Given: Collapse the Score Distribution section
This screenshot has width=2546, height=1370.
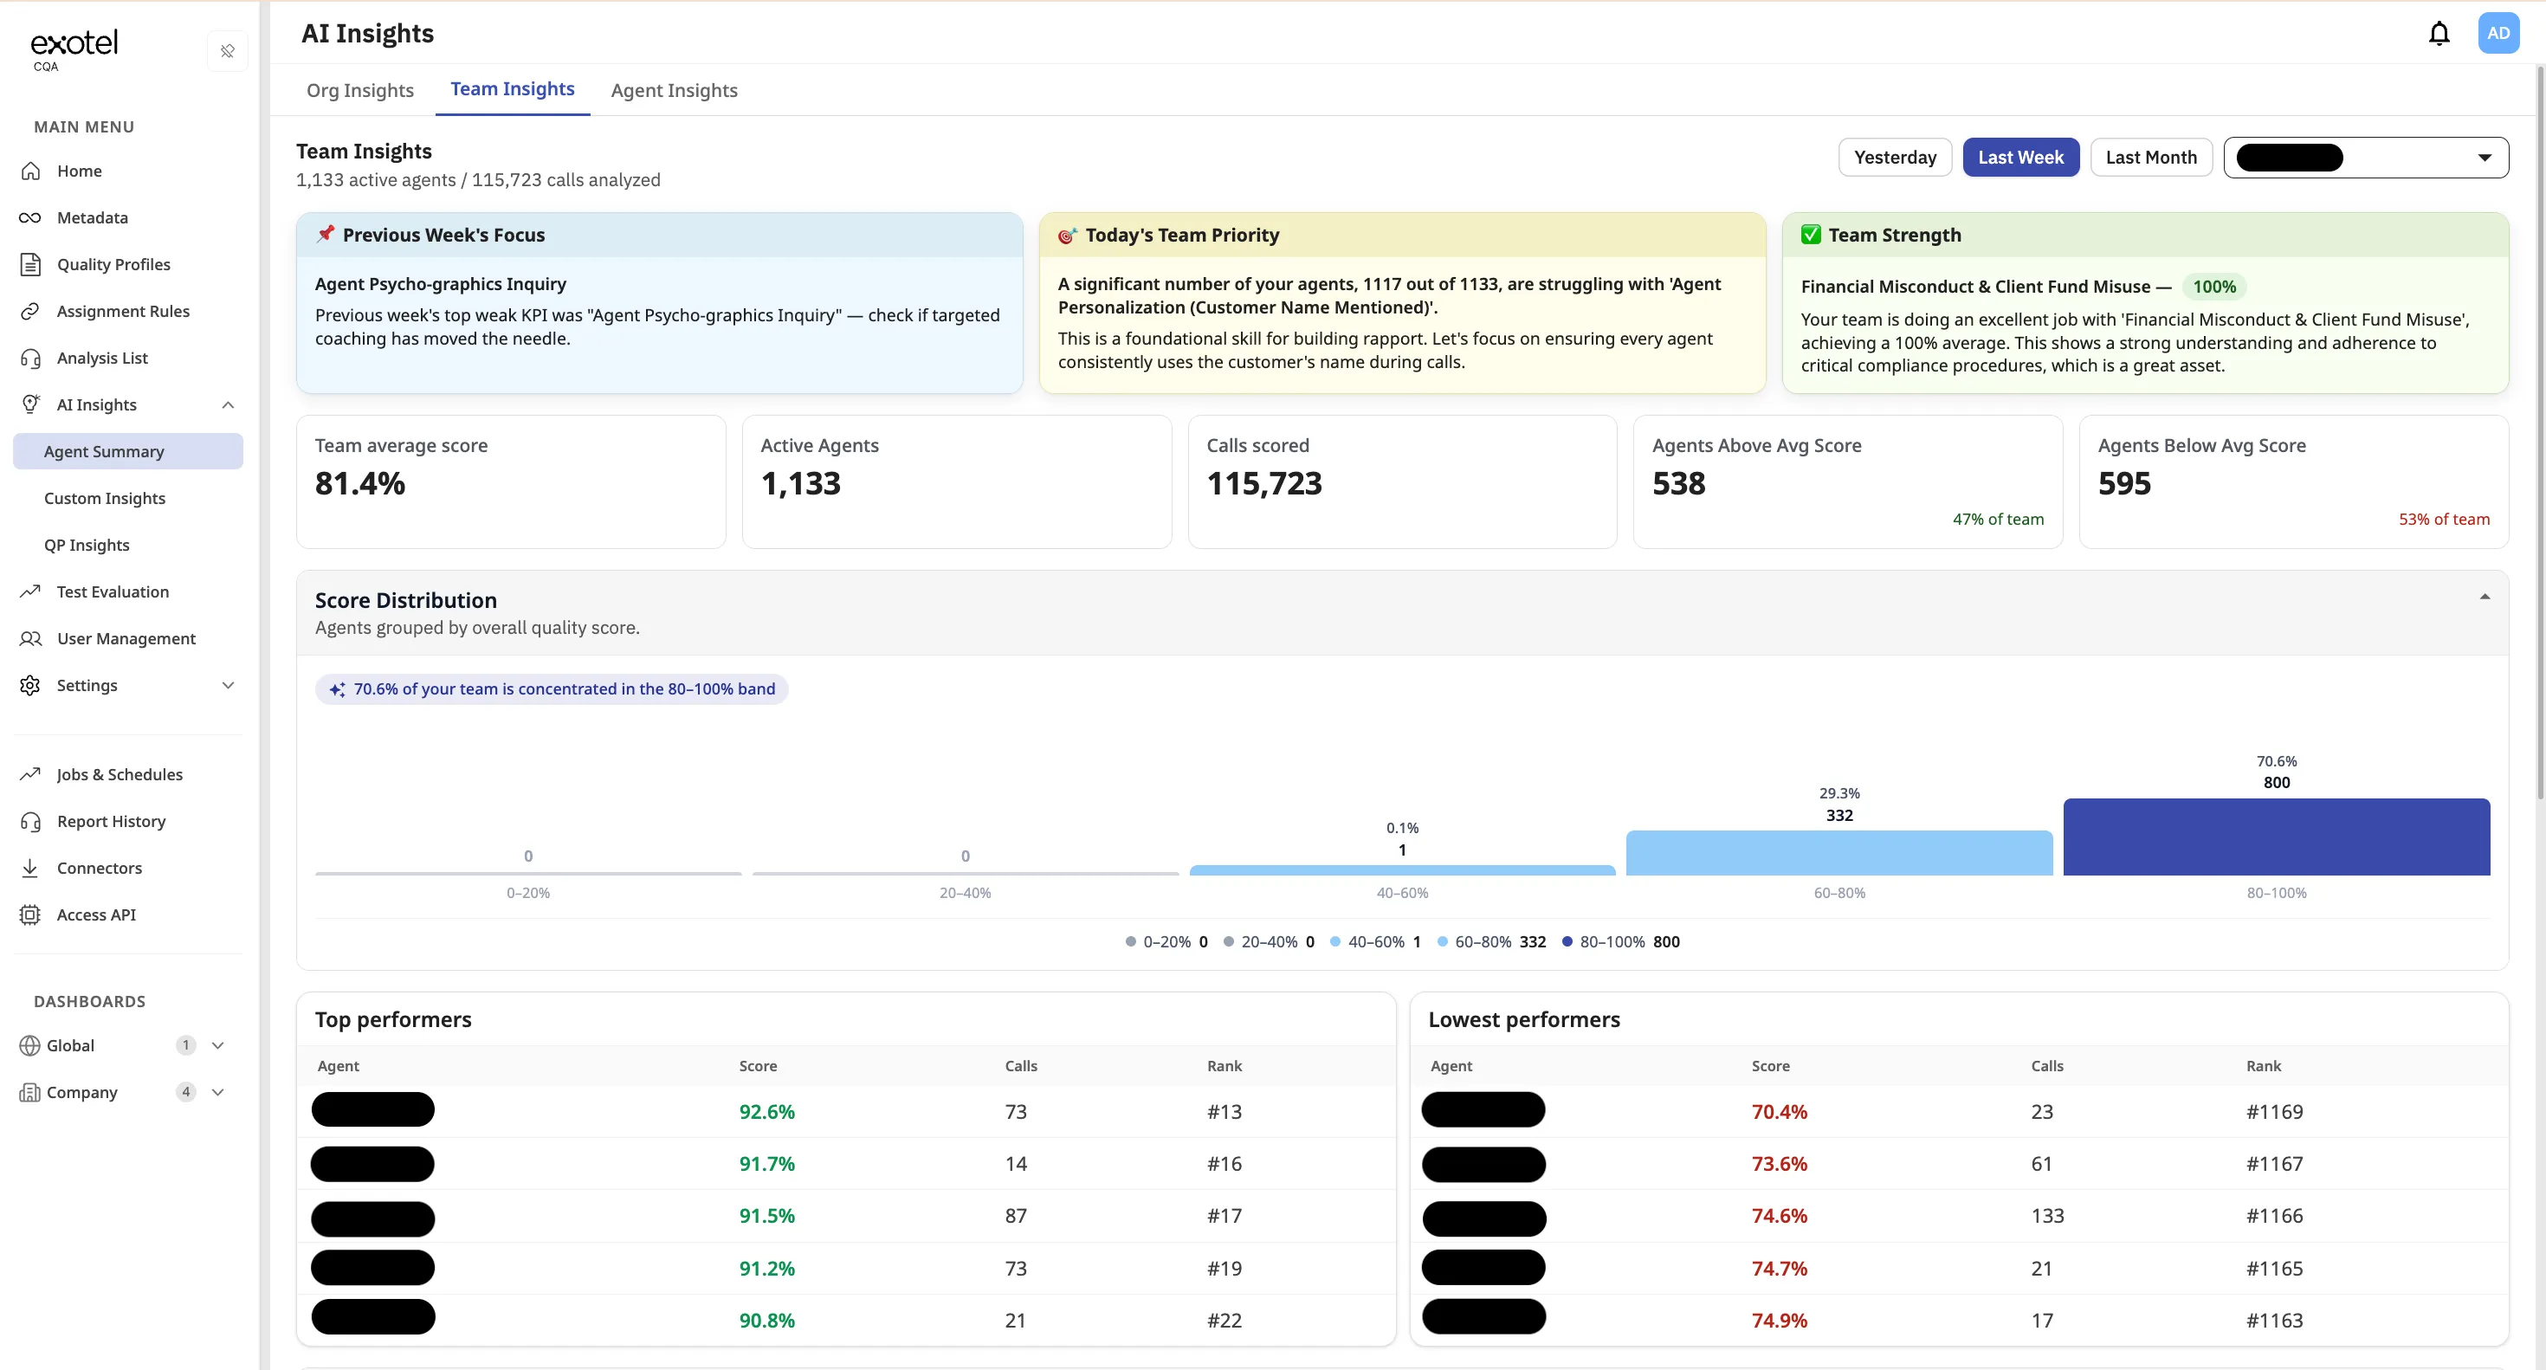Looking at the screenshot, I should [x=2484, y=597].
